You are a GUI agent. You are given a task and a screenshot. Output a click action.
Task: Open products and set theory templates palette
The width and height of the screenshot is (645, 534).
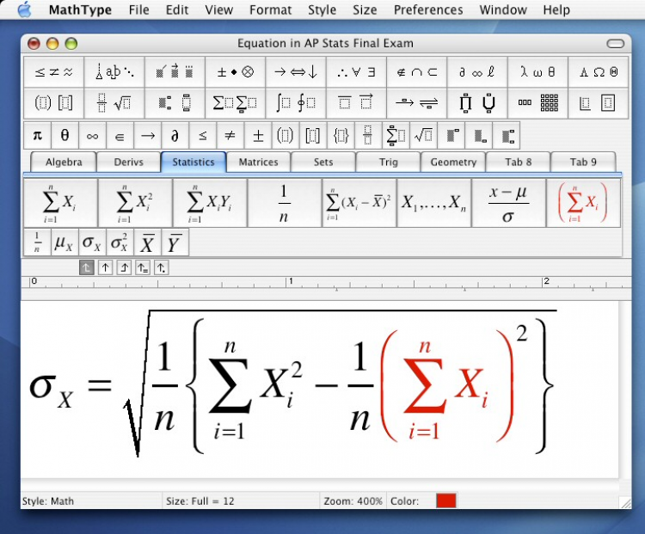tap(477, 103)
